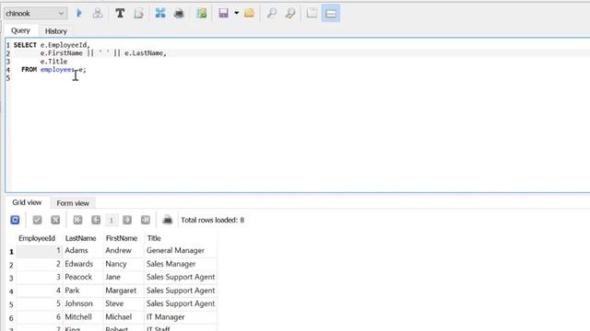Click the Explain query icon beside play
Screen dimensions: 590x331
98,13
